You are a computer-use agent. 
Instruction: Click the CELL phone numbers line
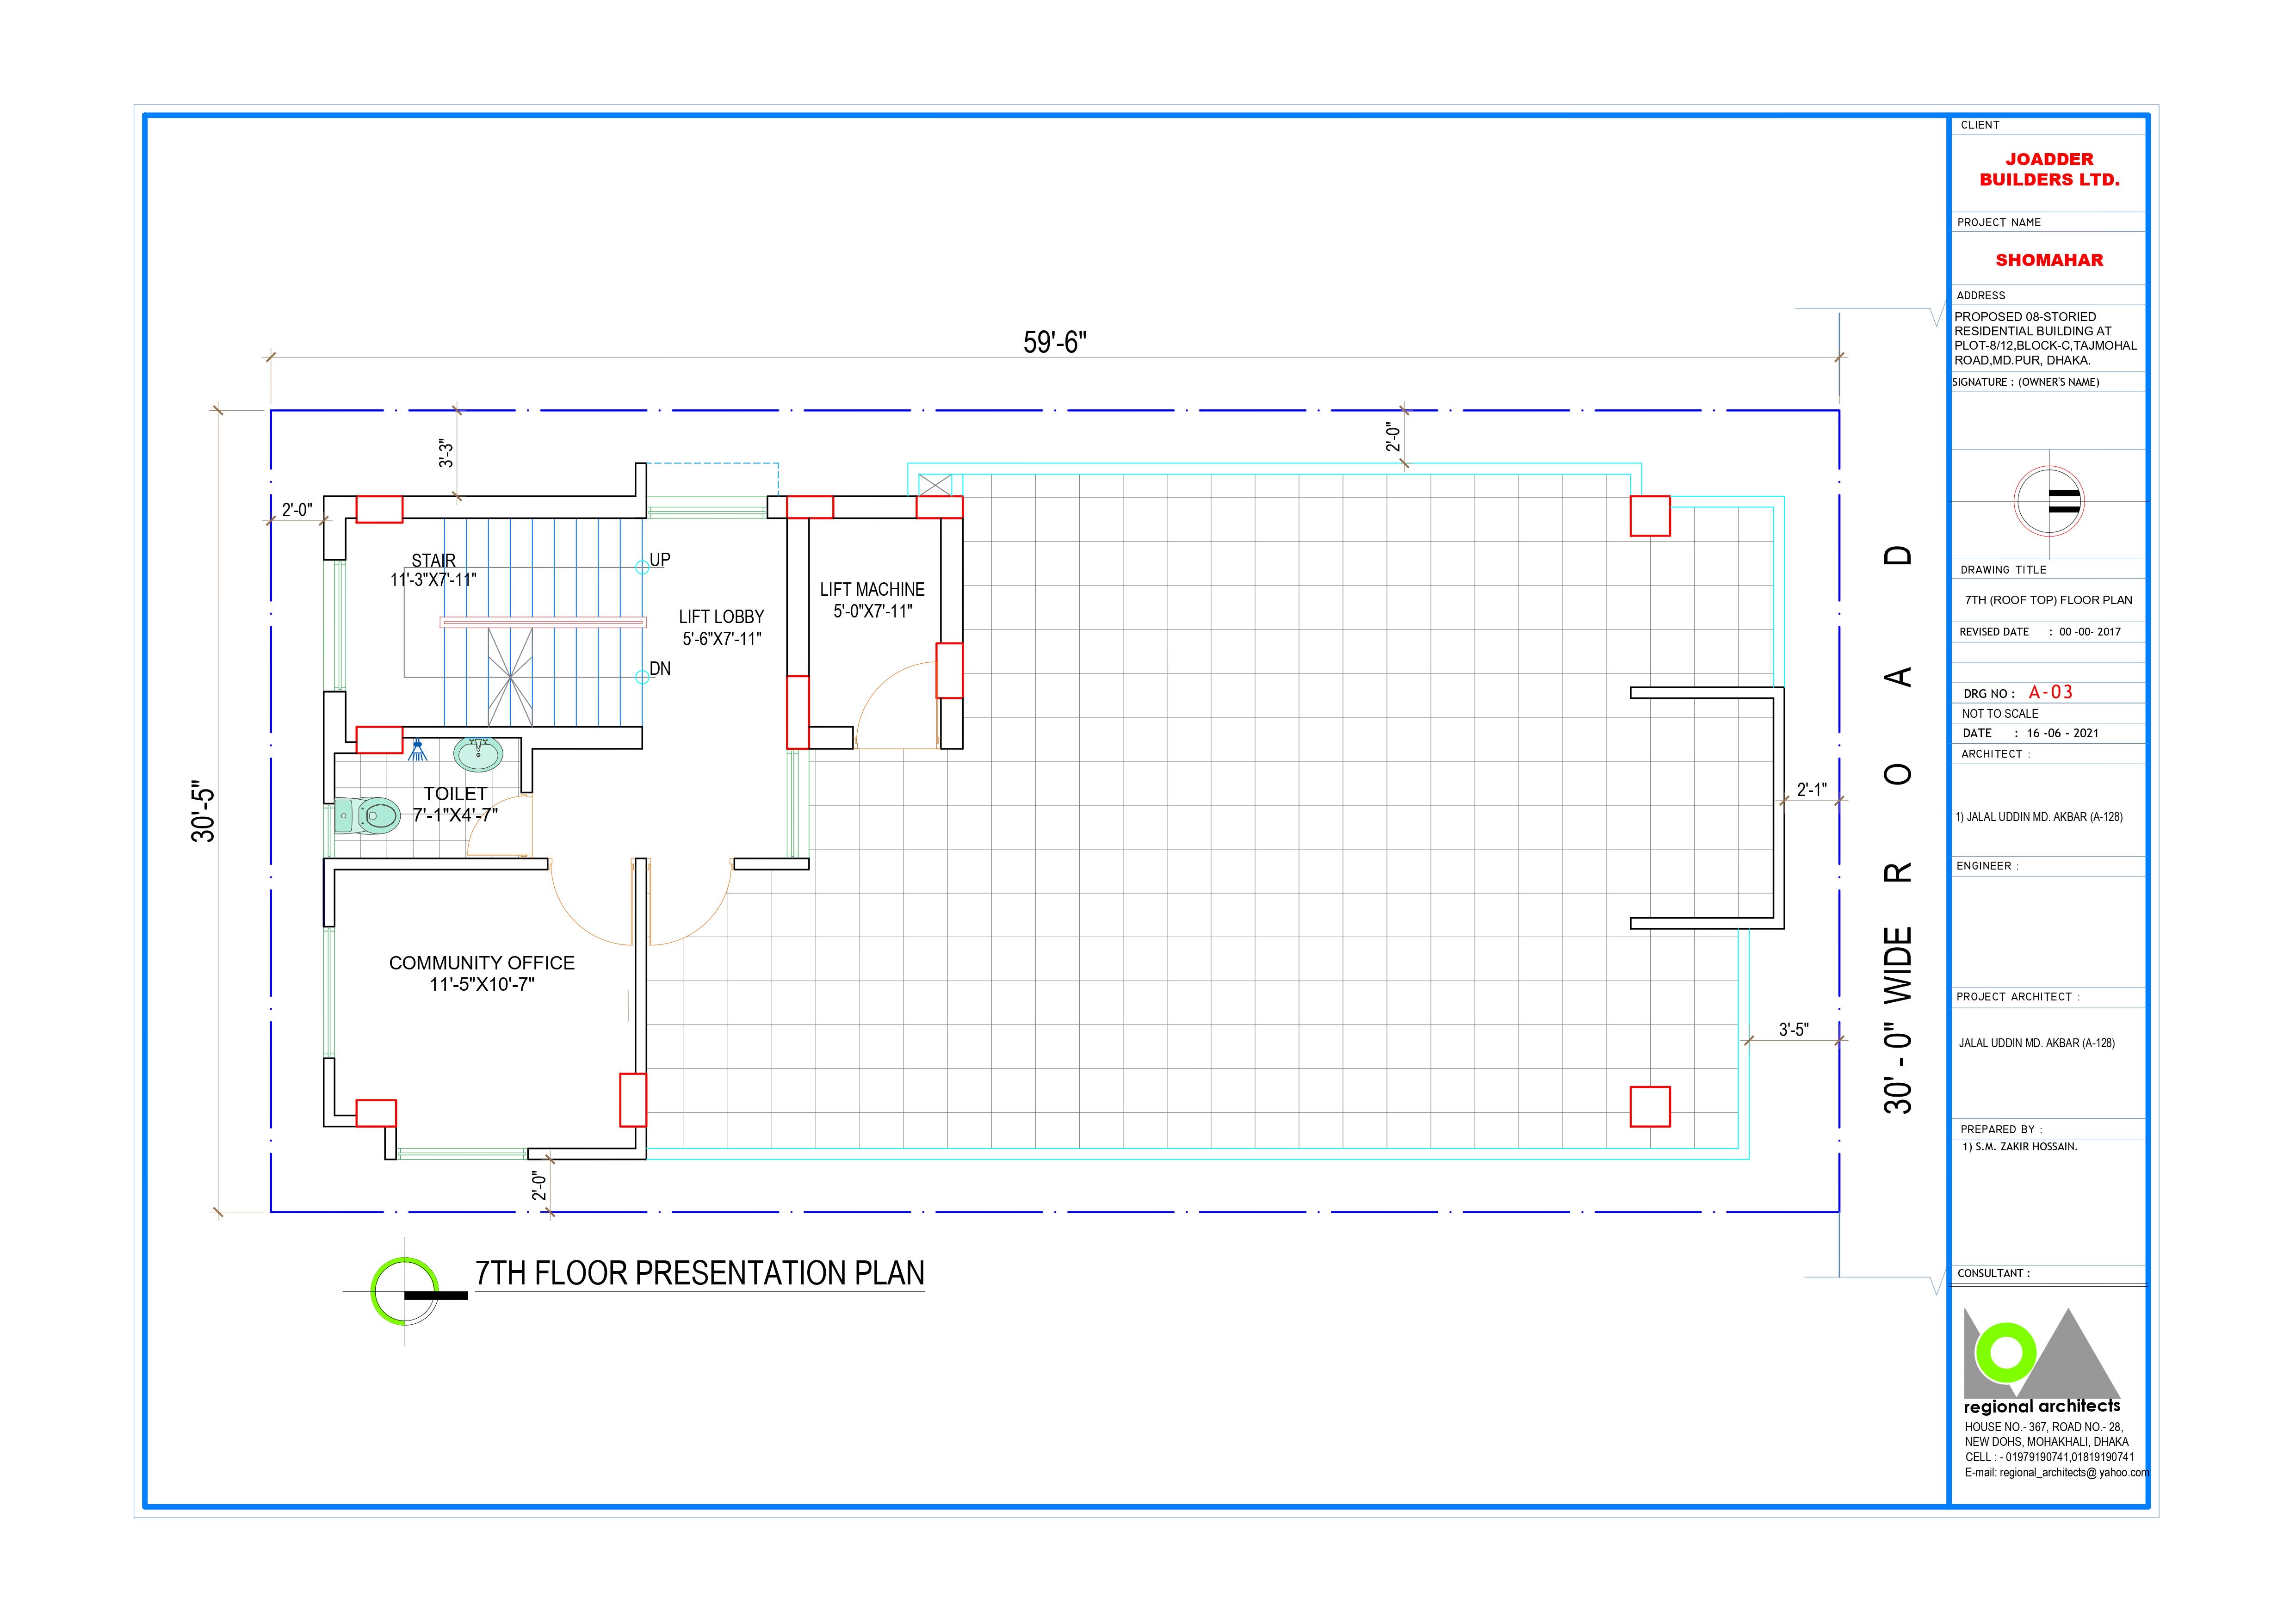pos(2050,1457)
